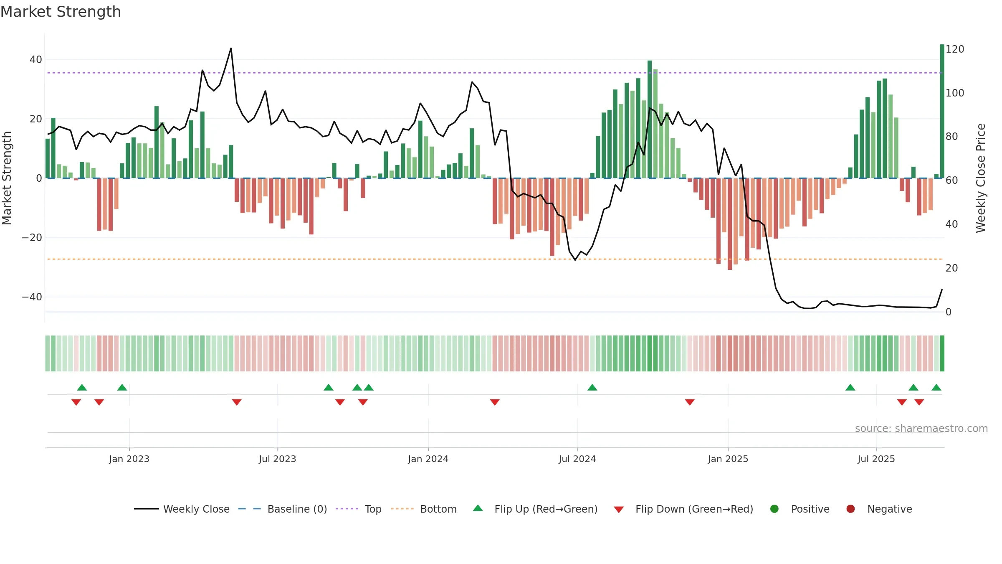Toggle the Baseline (0) legend entry
Viewport: 1002px width, 564px height.
(x=283, y=509)
